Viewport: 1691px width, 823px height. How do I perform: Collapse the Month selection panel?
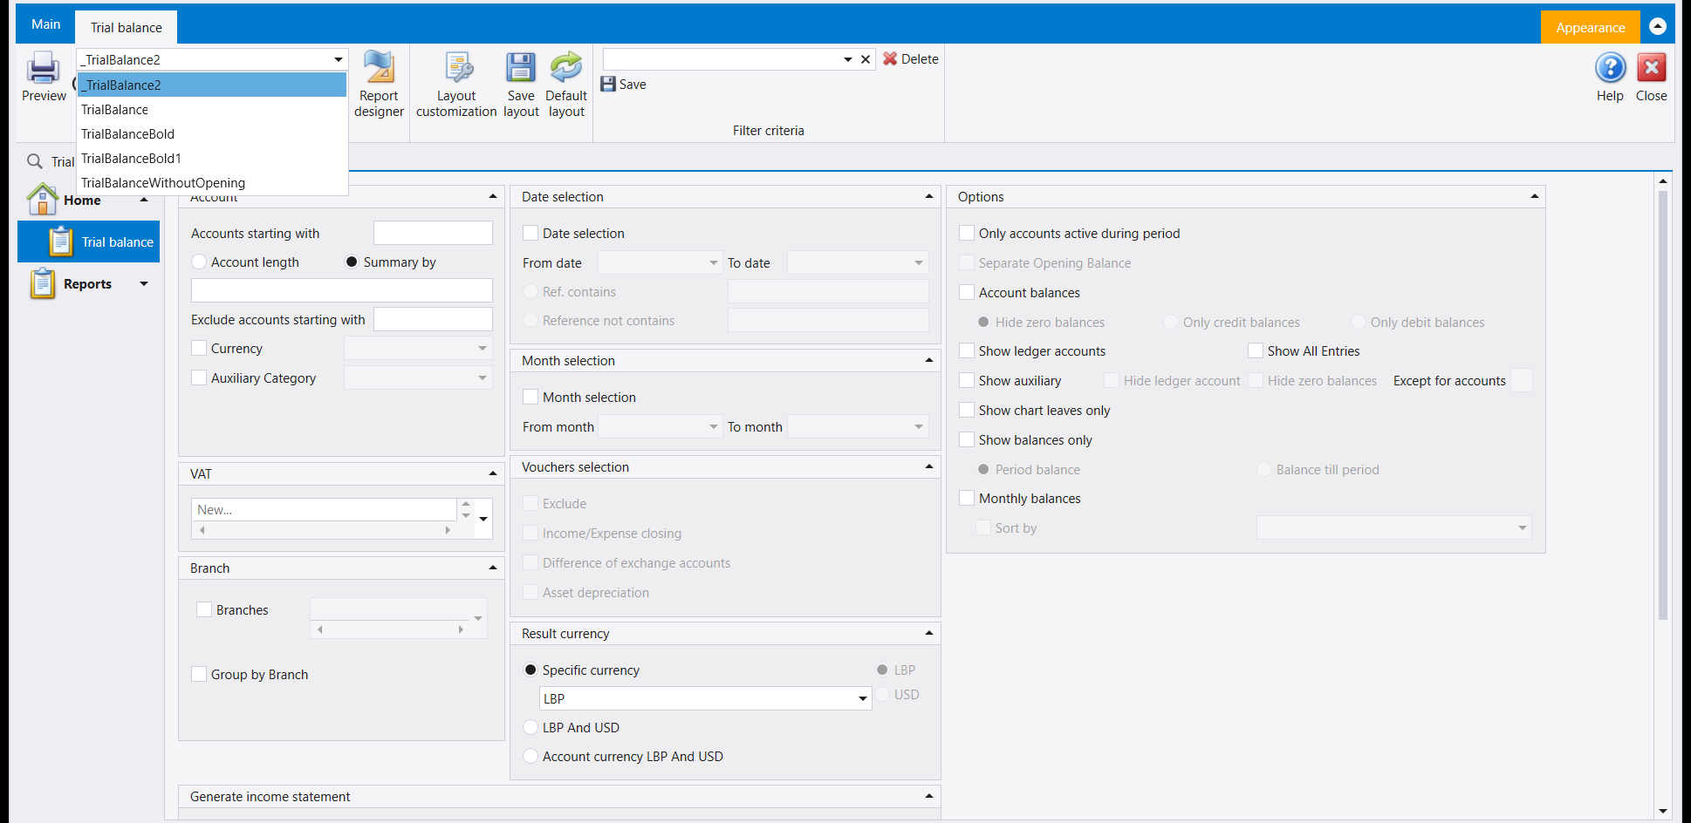tap(928, 360)
